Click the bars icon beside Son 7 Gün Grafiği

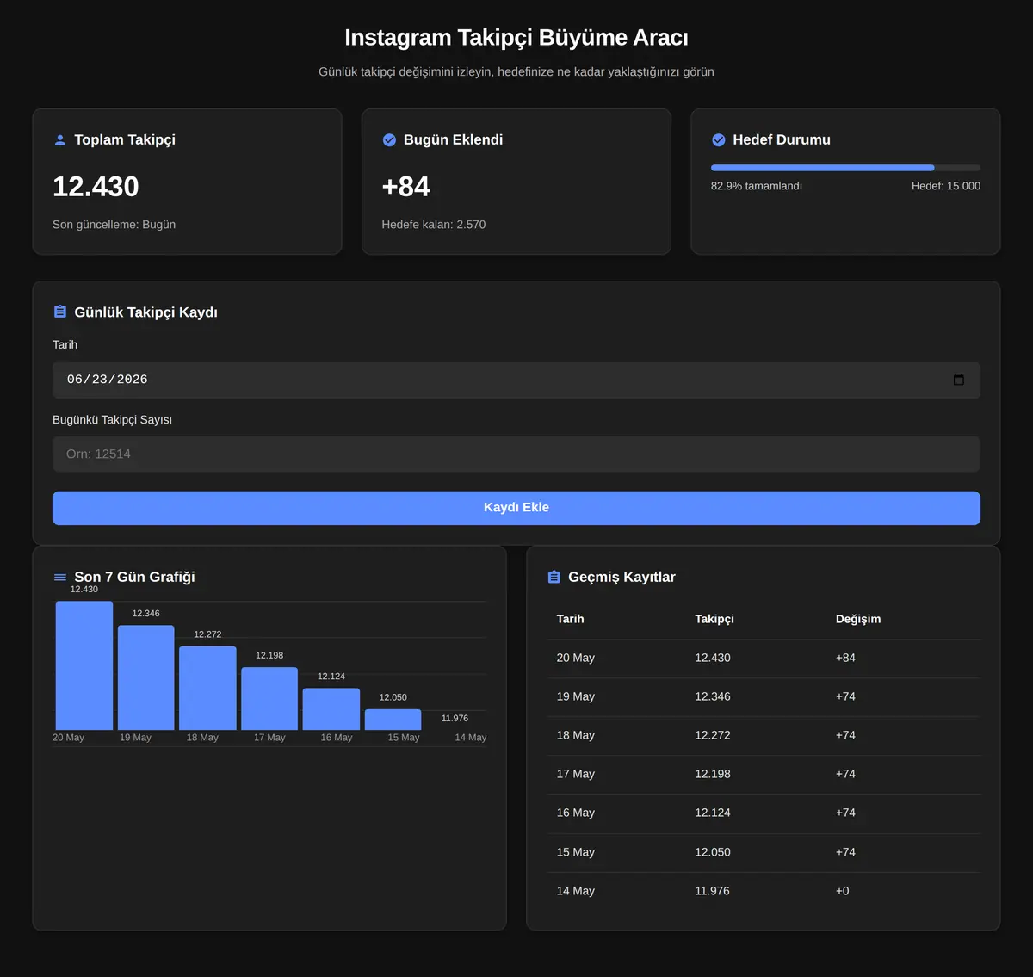(60, 578)
